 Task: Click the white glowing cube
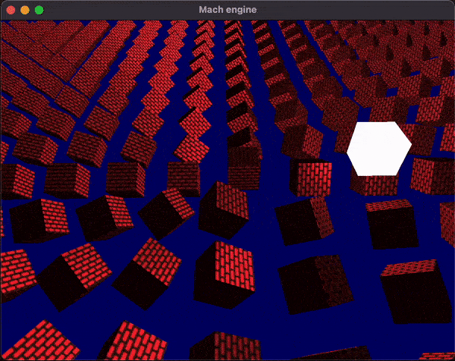coord(379,149)
